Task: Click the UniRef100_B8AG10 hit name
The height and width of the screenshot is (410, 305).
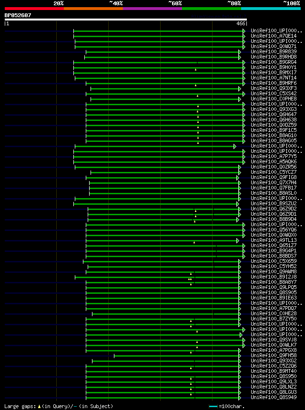Action: pos(274,135)
